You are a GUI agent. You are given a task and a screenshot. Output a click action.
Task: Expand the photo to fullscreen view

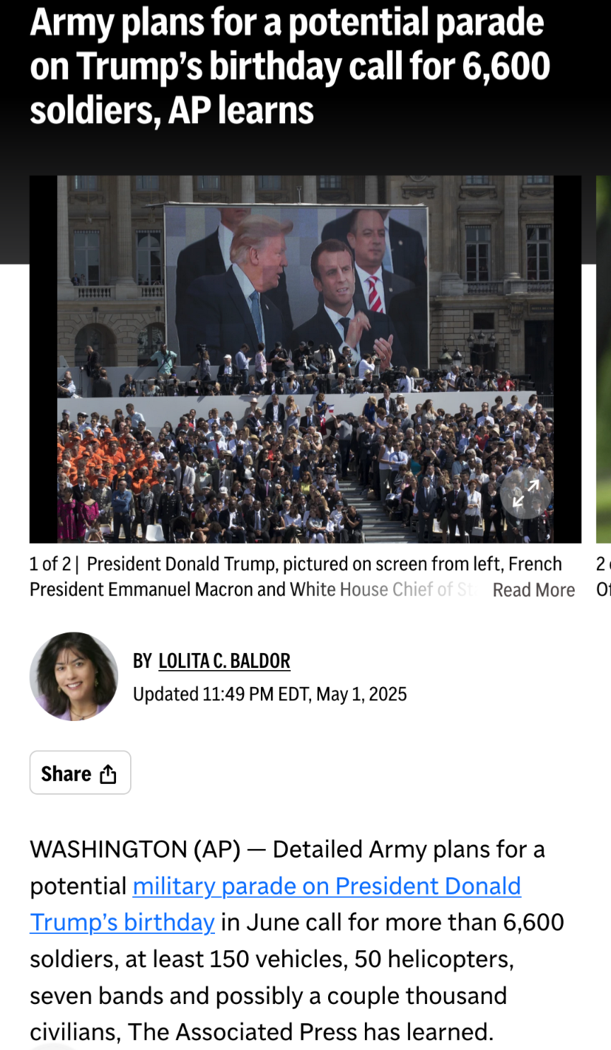click(x=525, y=493)
